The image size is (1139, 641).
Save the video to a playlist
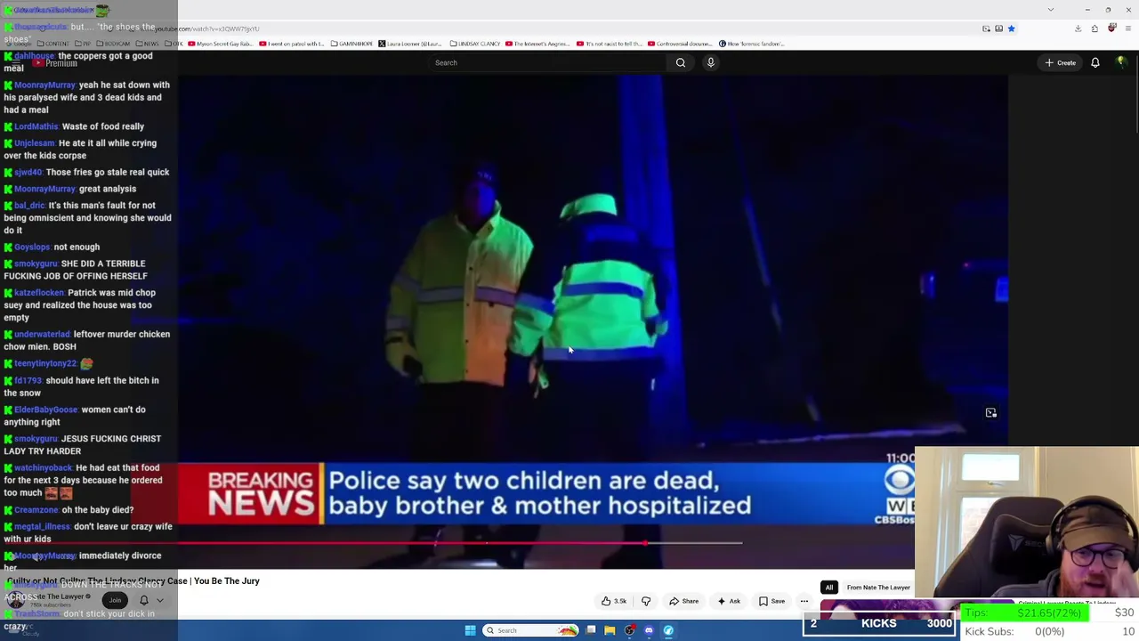click(x=771, y=601)
